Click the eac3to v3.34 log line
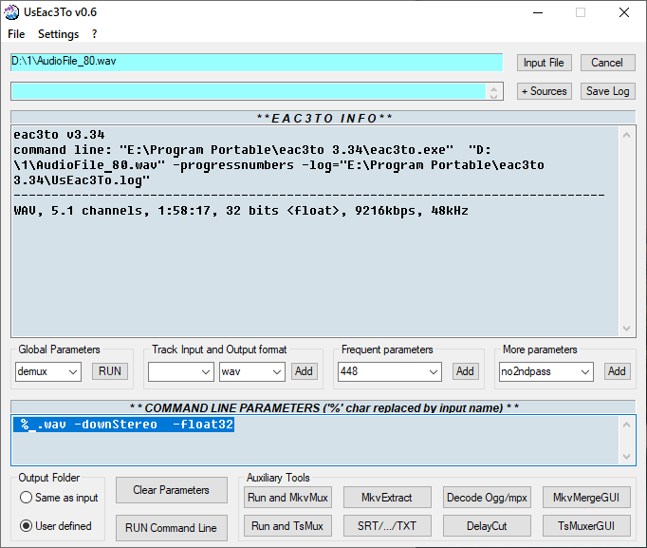This screenshot has width=647, height=548. click(59, 135)
